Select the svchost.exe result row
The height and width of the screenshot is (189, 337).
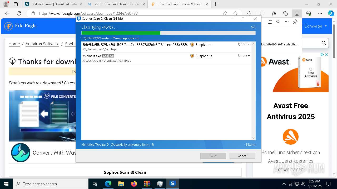(166, 58)
